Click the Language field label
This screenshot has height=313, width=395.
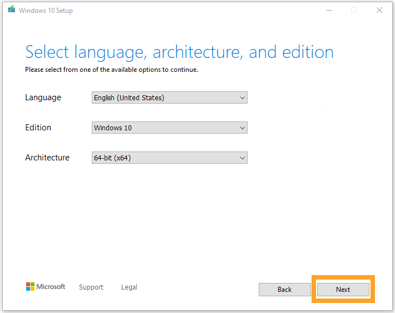[x=43, y=97]
